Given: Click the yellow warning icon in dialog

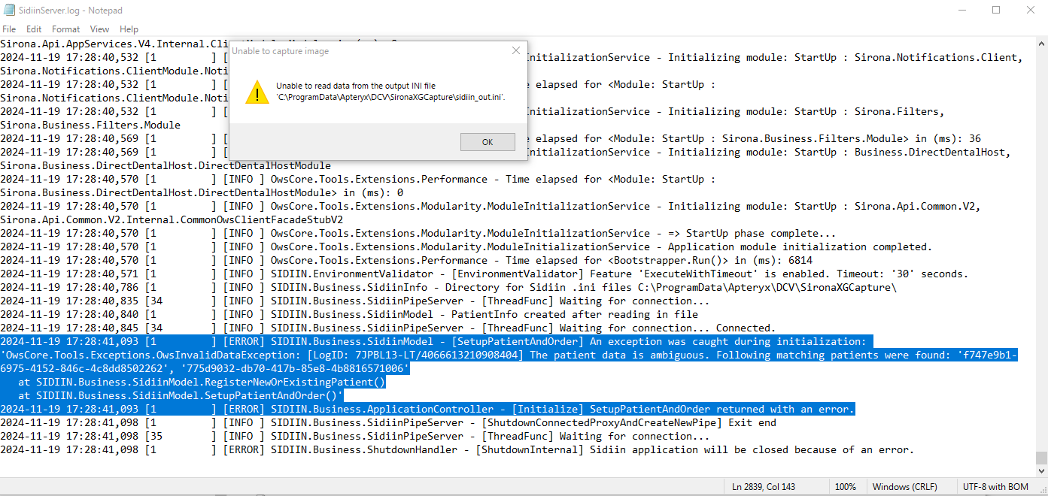Looking at the screenshot, I should 257,92.
